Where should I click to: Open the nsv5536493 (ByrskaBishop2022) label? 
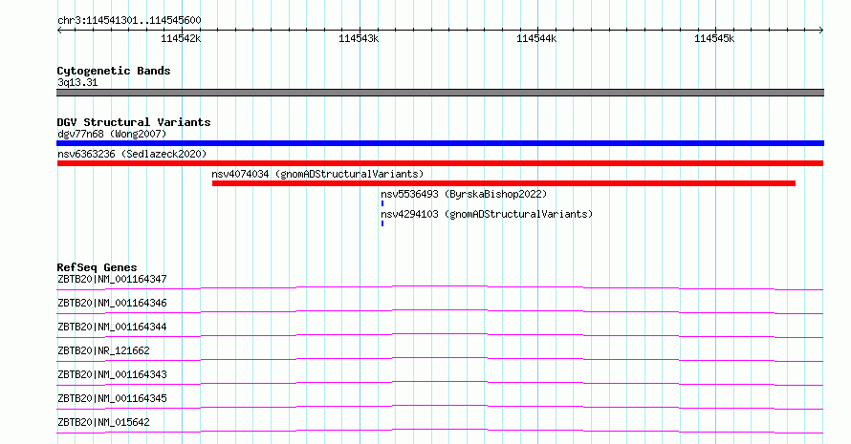pos(464,194)
